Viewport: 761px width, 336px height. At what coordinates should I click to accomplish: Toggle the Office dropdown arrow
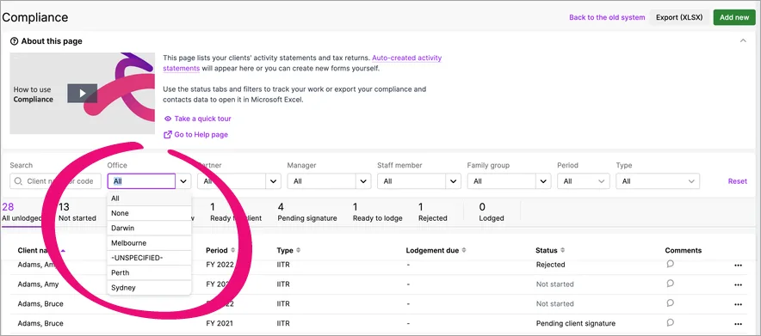pos(183,181)
